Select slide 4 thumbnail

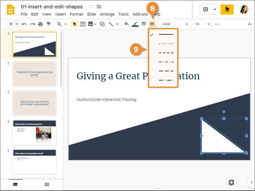(34, 132)
